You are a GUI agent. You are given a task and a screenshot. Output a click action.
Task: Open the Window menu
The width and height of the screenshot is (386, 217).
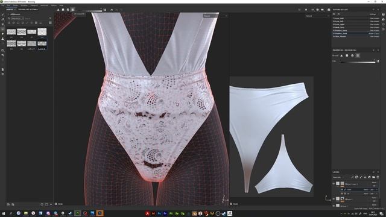24,5
